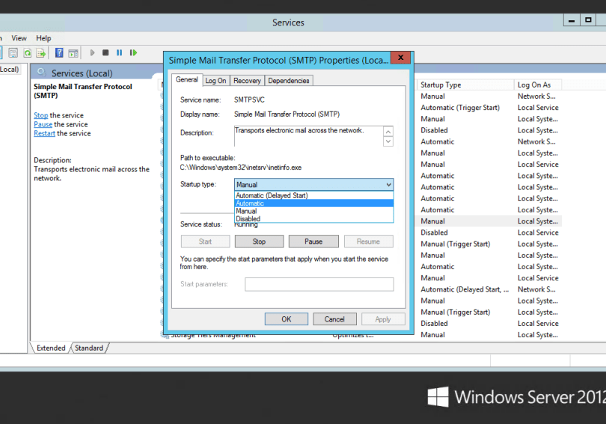Click the Start Service play icon in toolbar
The width and height of the screenshot is (606, 424).
(x=92, y=52)
